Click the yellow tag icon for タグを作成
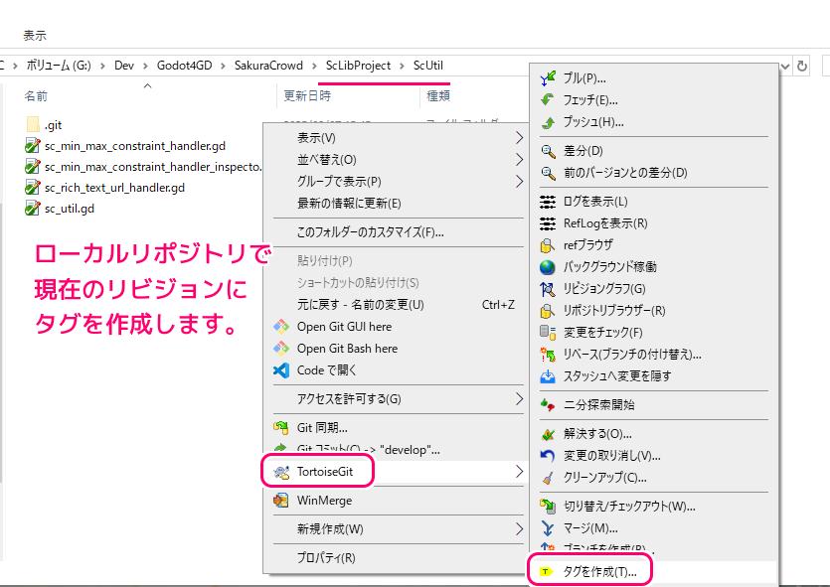This screenshot has width=830, height=587. pyautogui.click(x=548, y=572)
